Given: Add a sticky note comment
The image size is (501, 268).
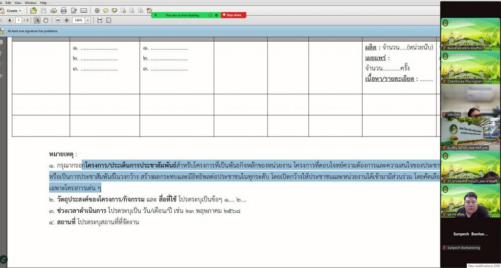Looking at the screenshot, I should coord(106,10).
